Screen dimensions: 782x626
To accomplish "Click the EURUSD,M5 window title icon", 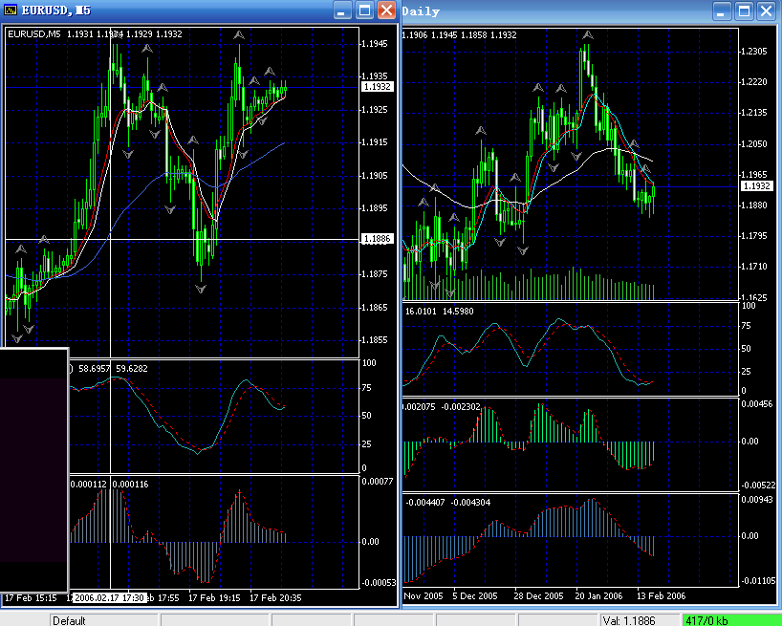I will [11, 10].
